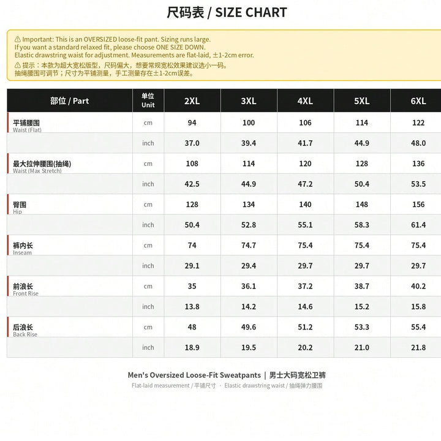Click the 2XL flat waist value 94

192,123
